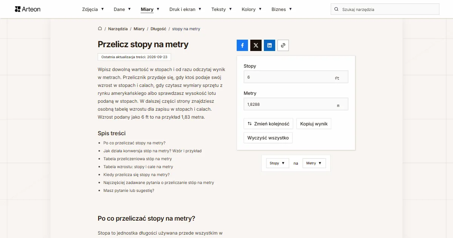Image resolution: width=453 pixels, height=238 pixels.
Task: Share page on LinkedIn
Action: click(270, 45)
